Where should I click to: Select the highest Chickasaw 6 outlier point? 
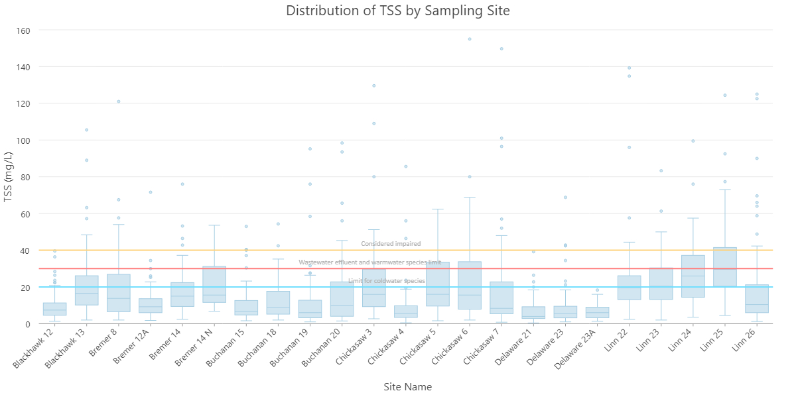(x=470, y=39)
